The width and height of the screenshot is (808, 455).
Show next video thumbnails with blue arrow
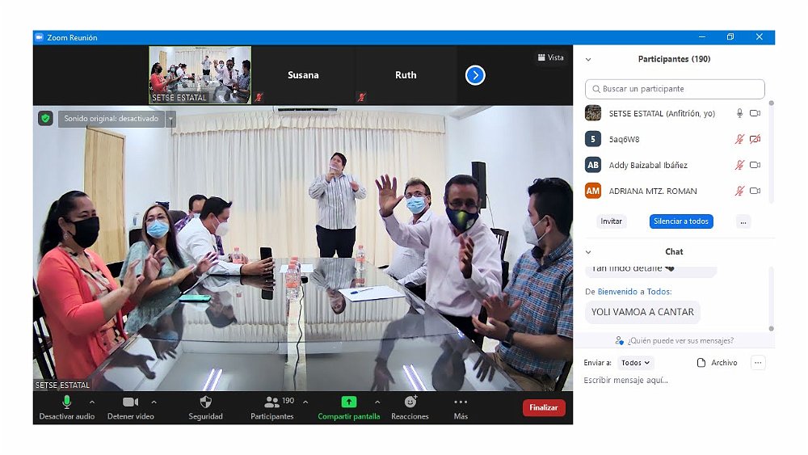coord(475,75)
